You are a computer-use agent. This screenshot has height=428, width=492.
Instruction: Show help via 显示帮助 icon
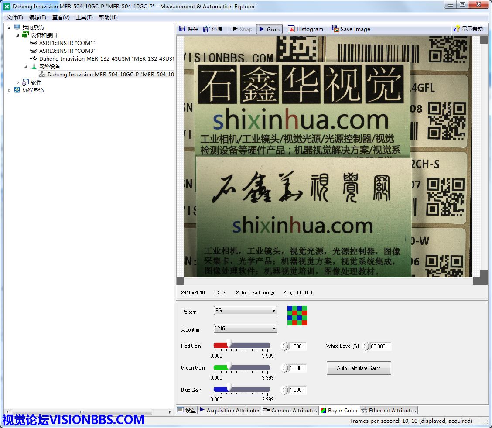tap(457, 29)
